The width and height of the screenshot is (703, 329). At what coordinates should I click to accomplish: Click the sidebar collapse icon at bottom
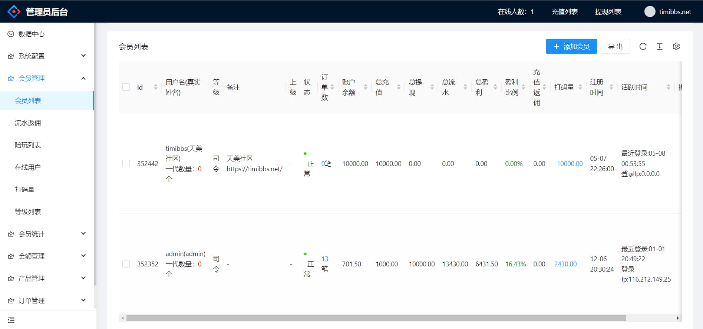(x=11, y=320)
